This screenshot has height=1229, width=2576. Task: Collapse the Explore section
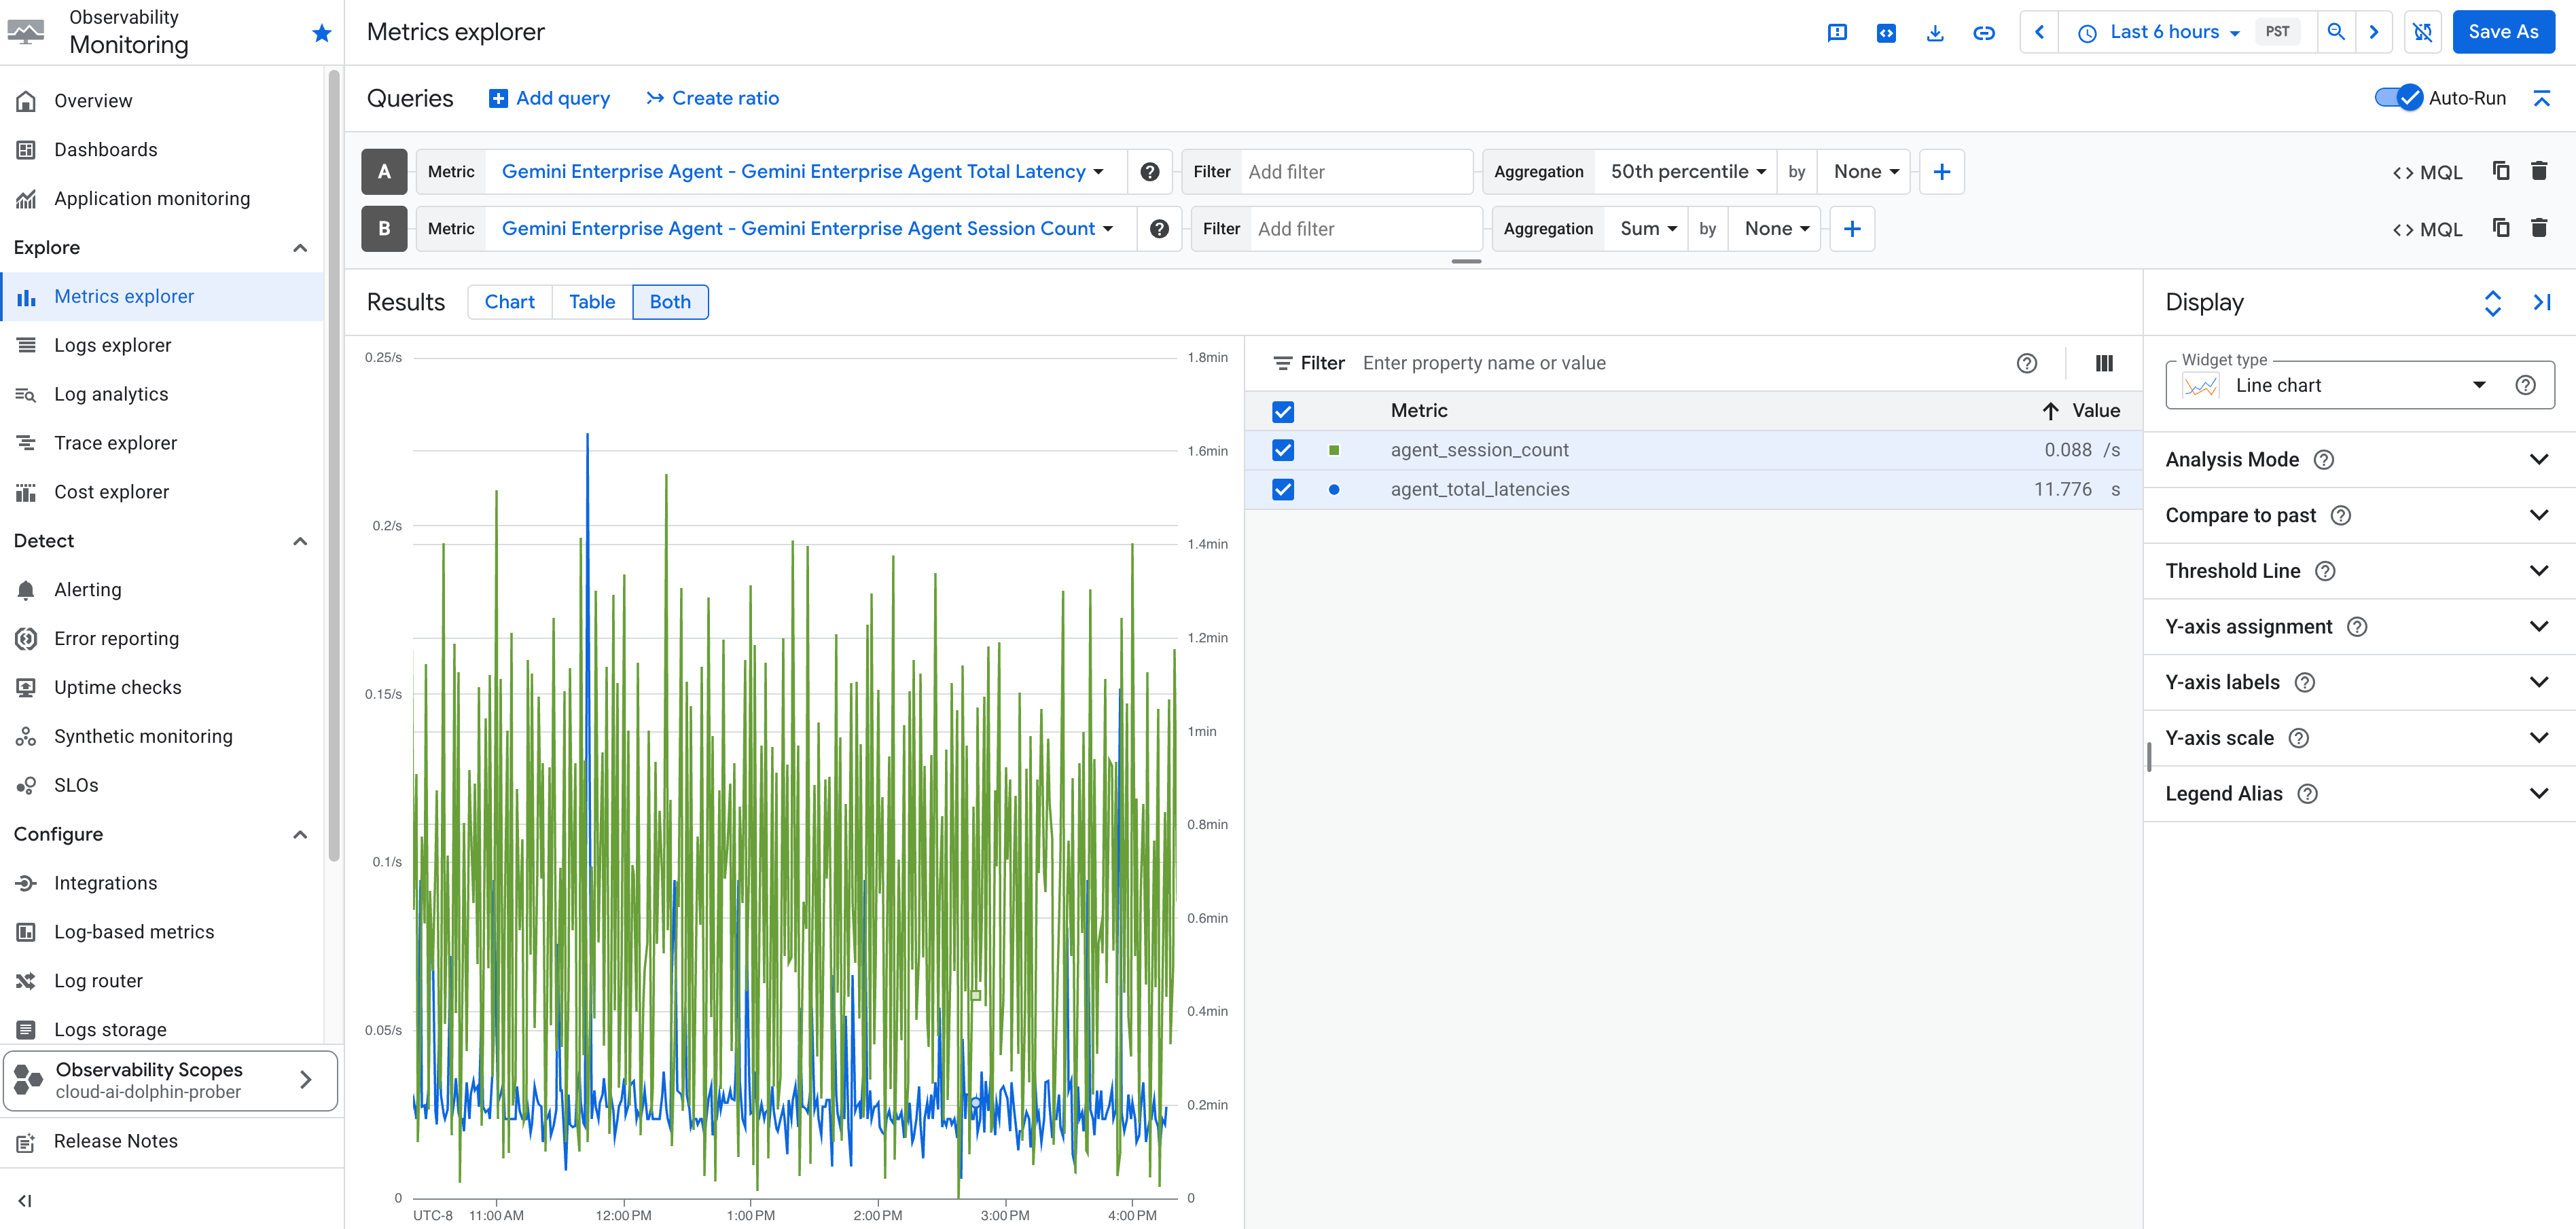point(299,246)
